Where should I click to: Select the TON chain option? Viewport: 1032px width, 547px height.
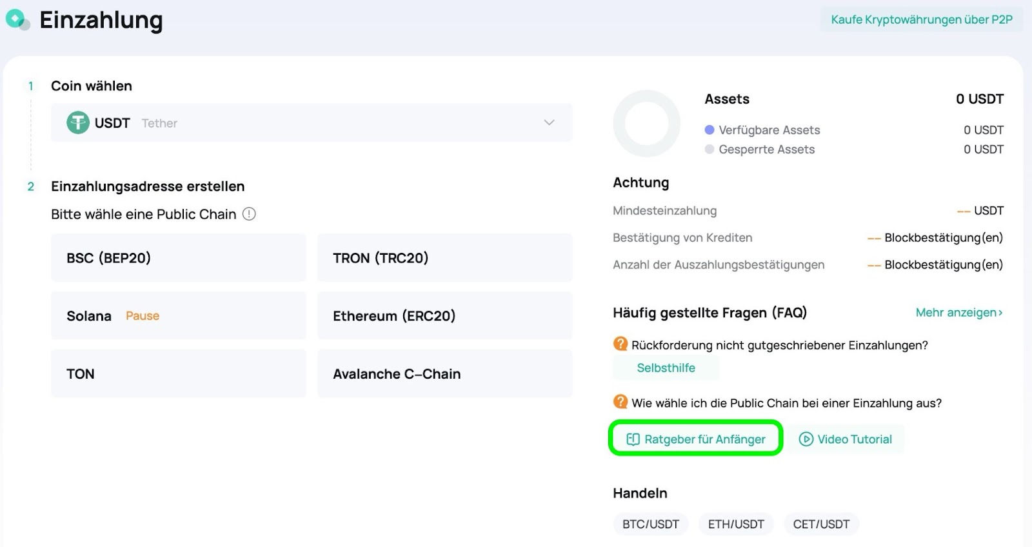[x=178, y=374]
